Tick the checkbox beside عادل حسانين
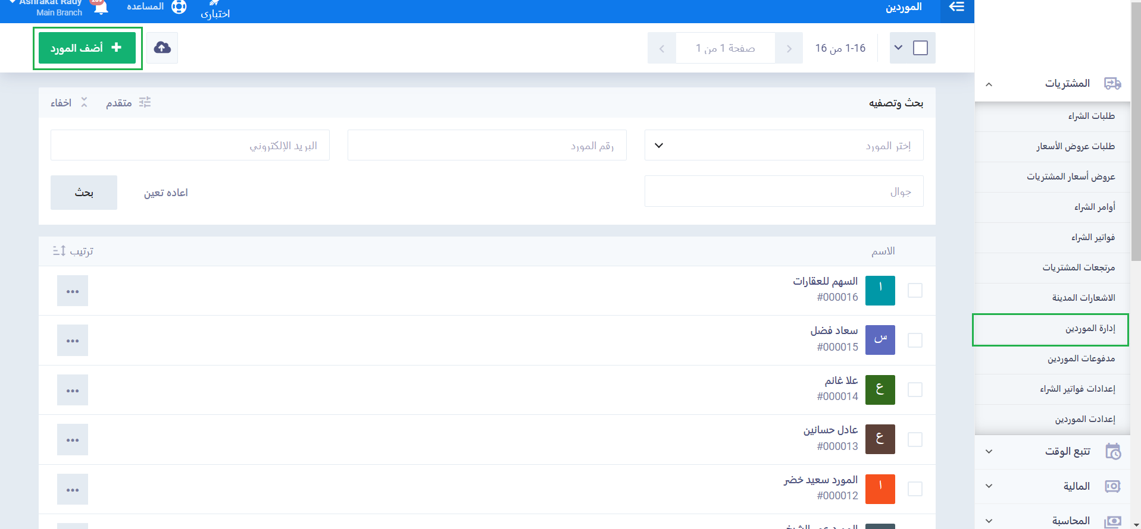1141x529 pixels. click(x=915, y=439)
